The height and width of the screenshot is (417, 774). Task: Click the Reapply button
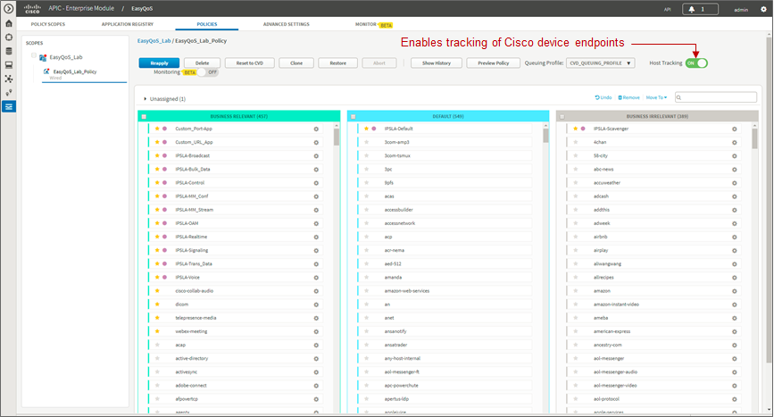click(159, 63)
